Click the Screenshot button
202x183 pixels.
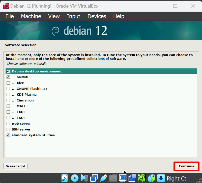15,166
